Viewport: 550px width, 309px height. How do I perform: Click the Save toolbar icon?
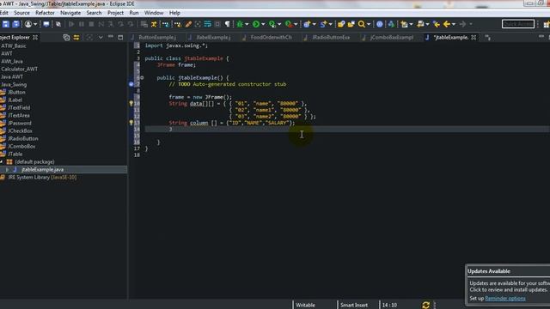tap(6, 24)
